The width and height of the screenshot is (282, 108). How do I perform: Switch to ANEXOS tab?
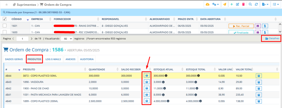(70, 59)
